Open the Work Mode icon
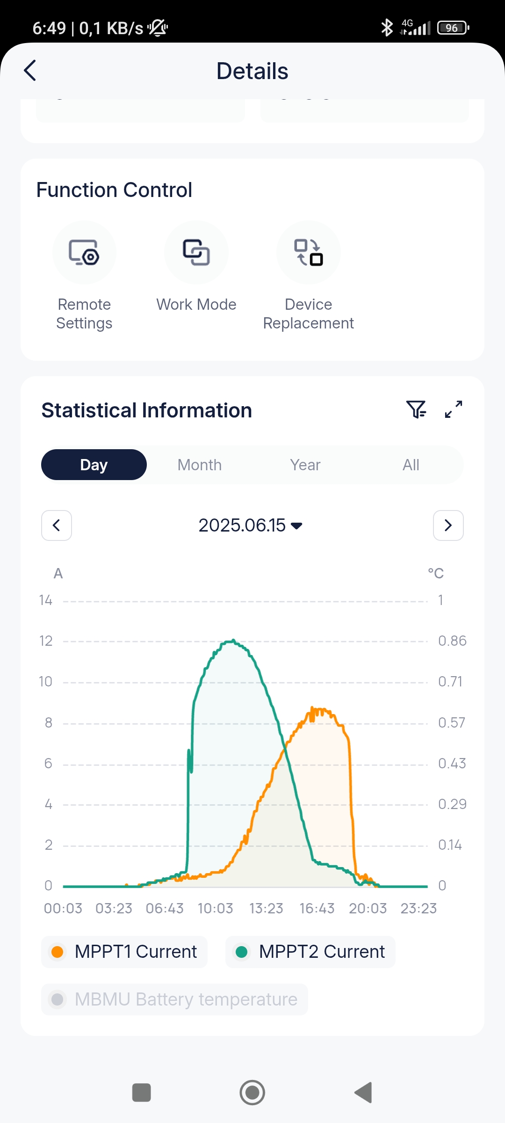 point(196,253)
